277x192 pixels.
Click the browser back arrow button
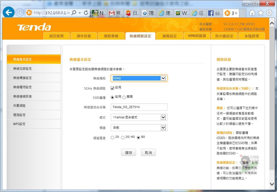pos(9,12)
